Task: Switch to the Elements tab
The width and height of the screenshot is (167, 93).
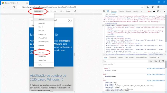Action: [x=114, y=11]
